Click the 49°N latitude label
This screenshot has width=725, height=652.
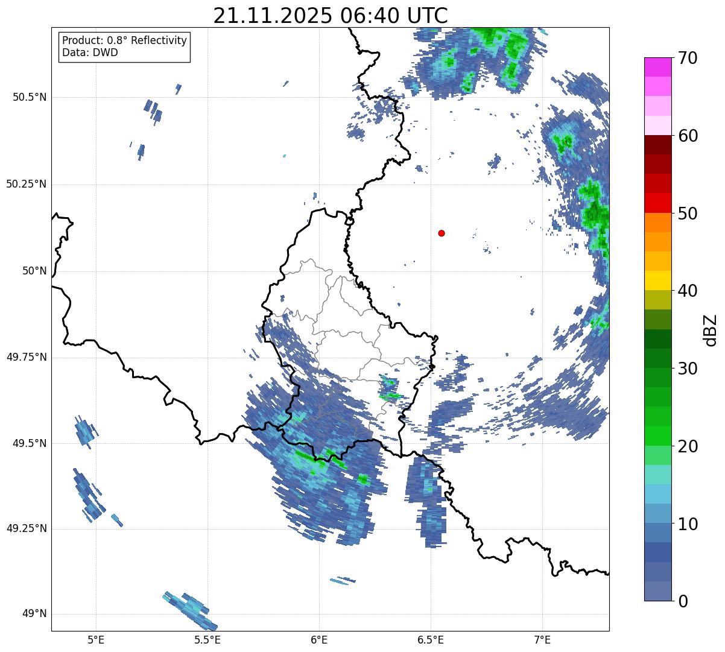[x=34, y=614]
